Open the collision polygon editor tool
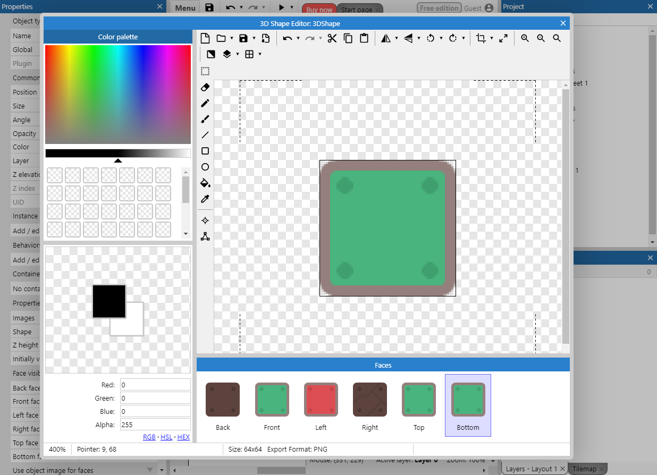 (205, 236)
